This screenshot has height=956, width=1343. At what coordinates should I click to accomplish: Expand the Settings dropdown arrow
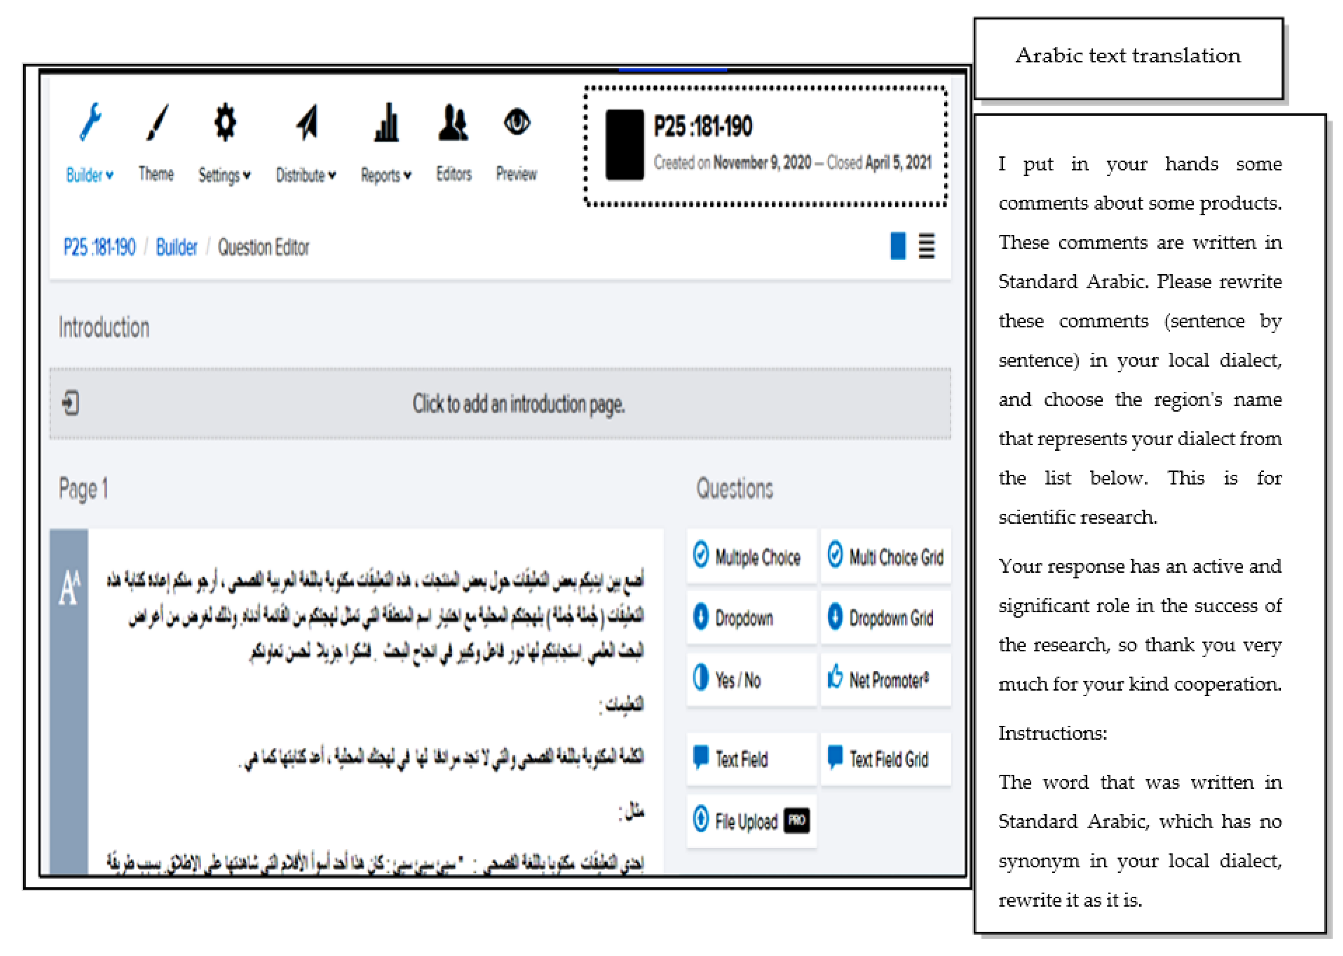pyautogui.click(x=247, y=175)
